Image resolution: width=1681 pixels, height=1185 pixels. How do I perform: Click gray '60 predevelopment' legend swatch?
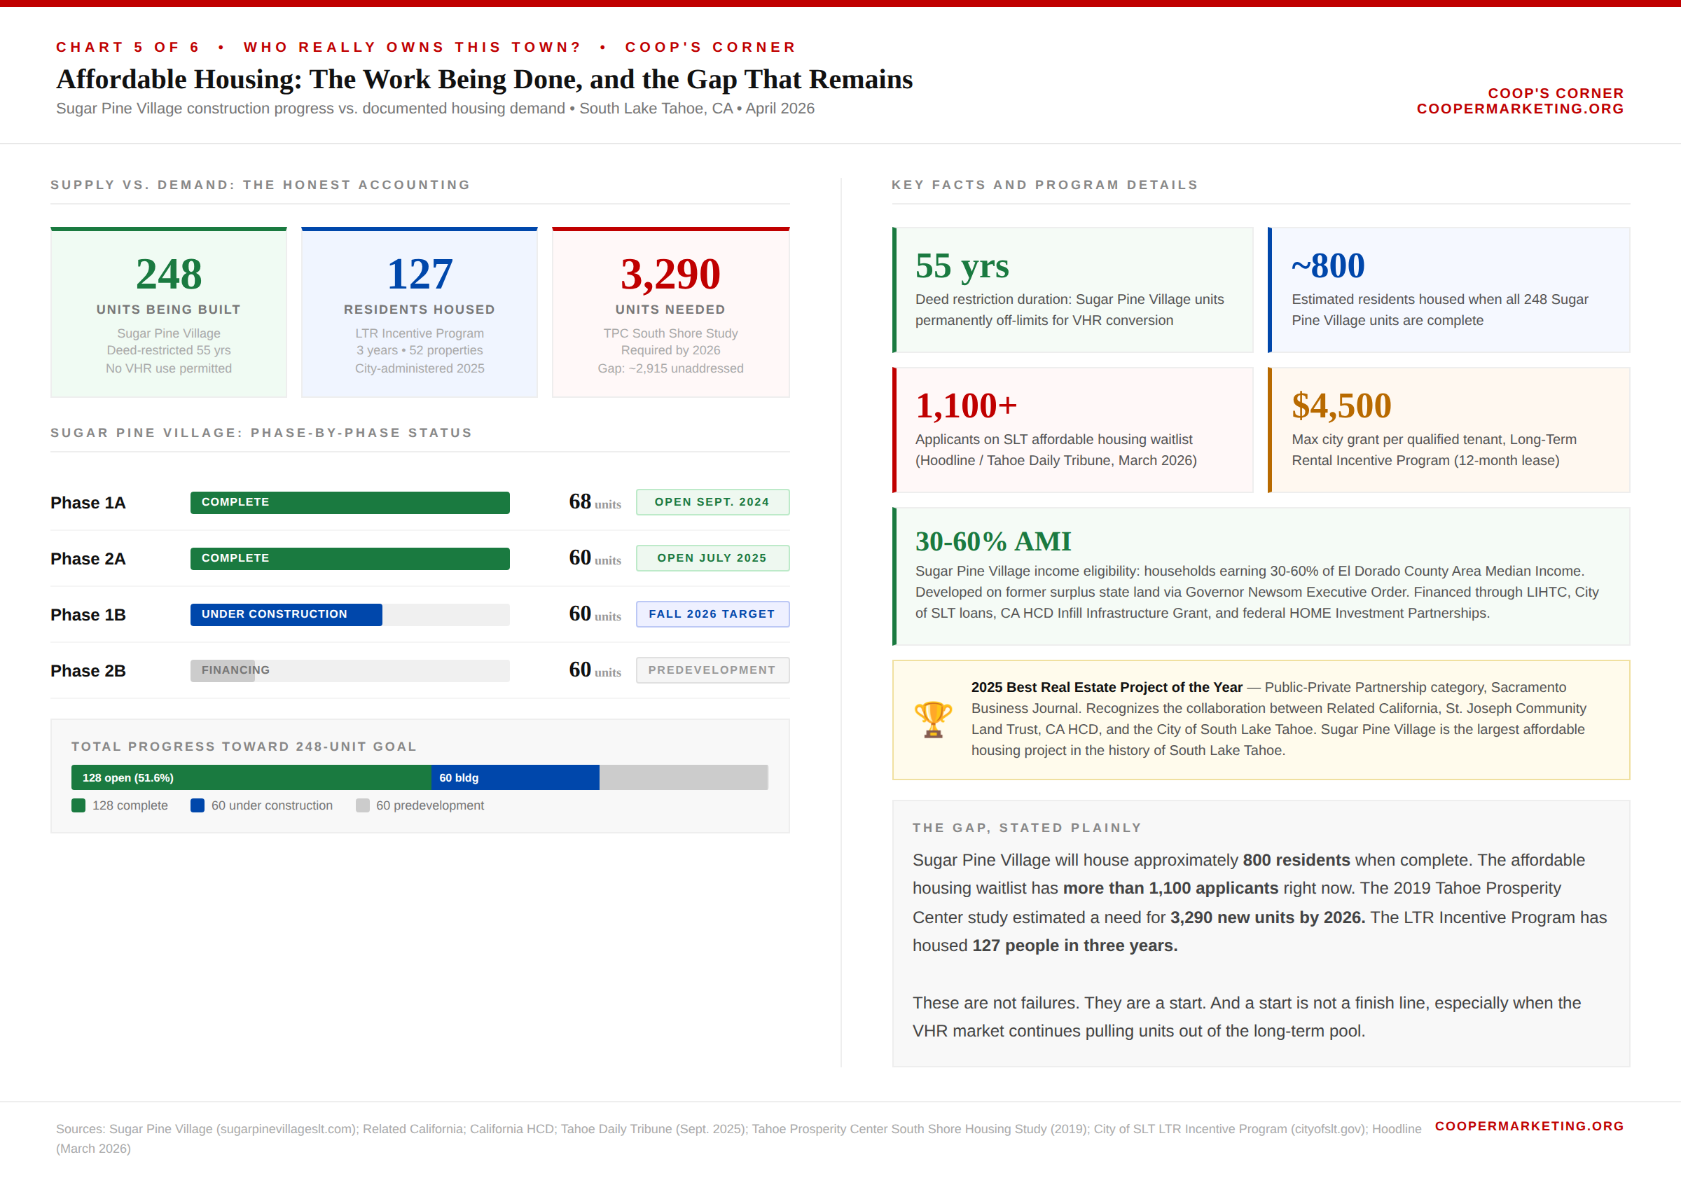pyautogui.click(x=362, y=805)
